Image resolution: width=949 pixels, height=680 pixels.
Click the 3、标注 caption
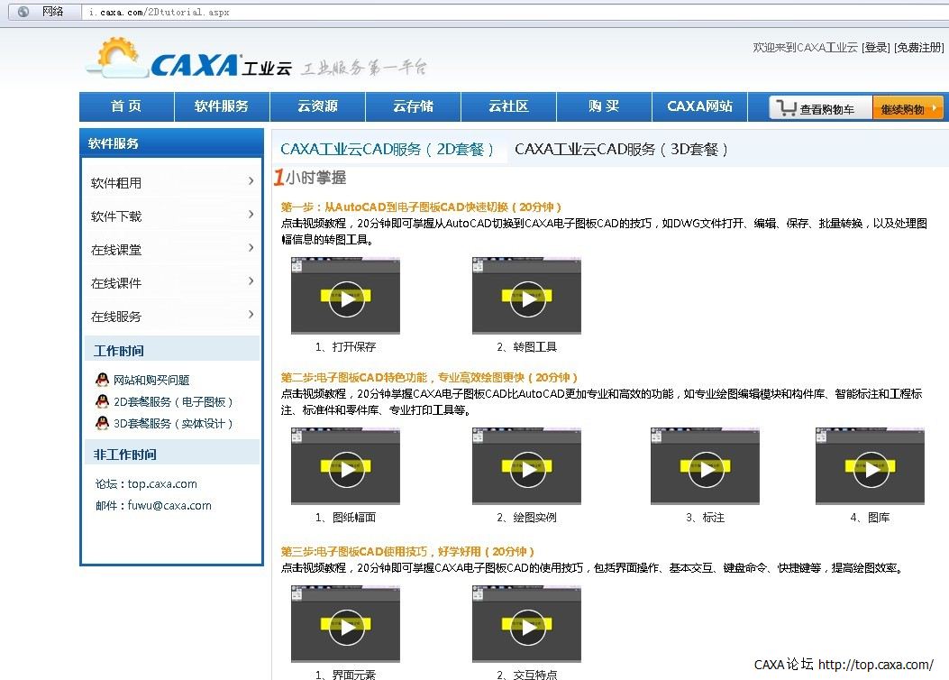pyautogui.click(x=705, y=518)
